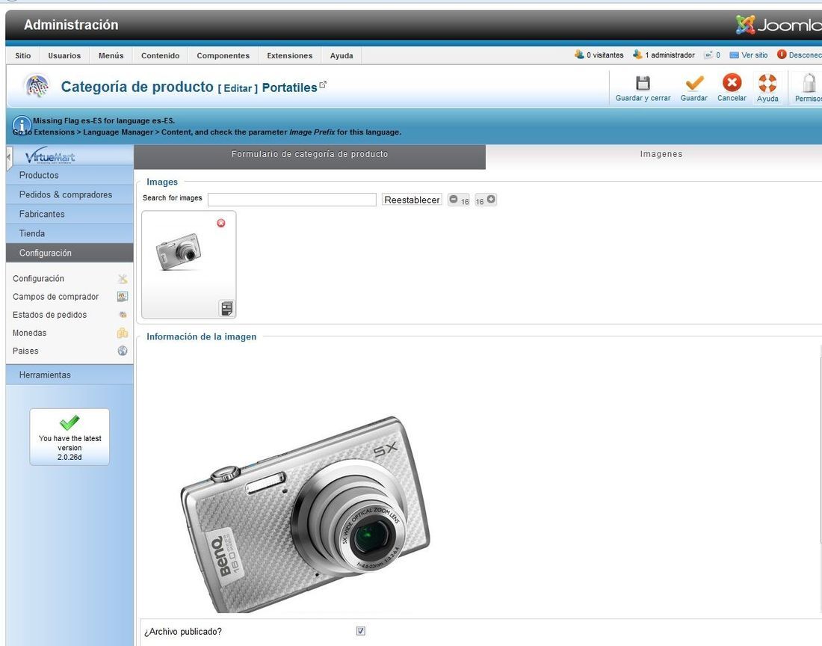Click the Estados de pedidos icon

click(123, 315)
